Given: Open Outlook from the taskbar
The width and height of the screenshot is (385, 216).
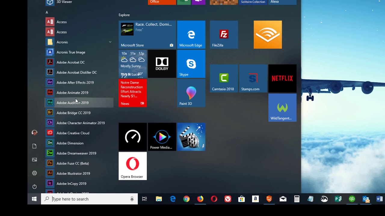Looking at the screenshot, I should (x=366, y=199).
